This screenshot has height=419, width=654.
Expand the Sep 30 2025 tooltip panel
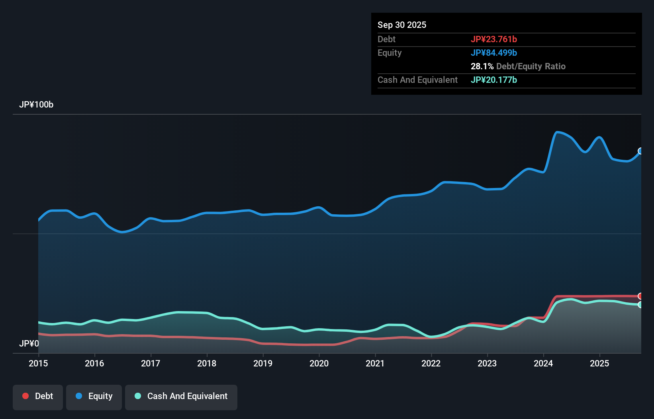[402, 25]
